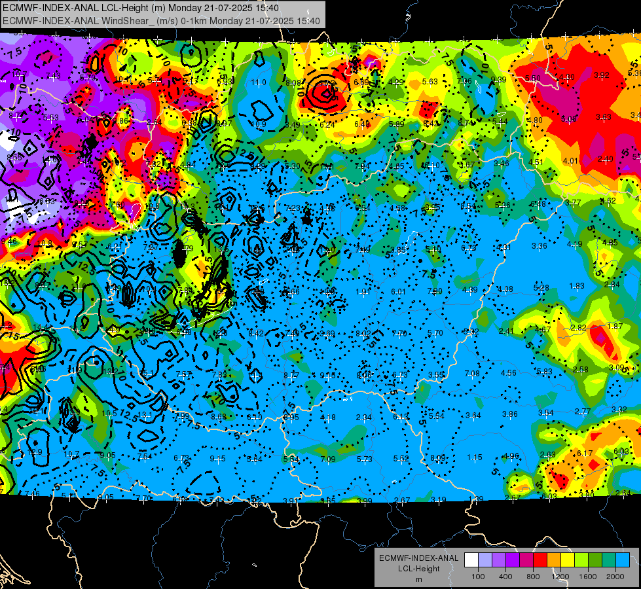Click legend tick value '800'
Image resolution: width=641 pixels, height=589 pixels.
tap(533, 577)
